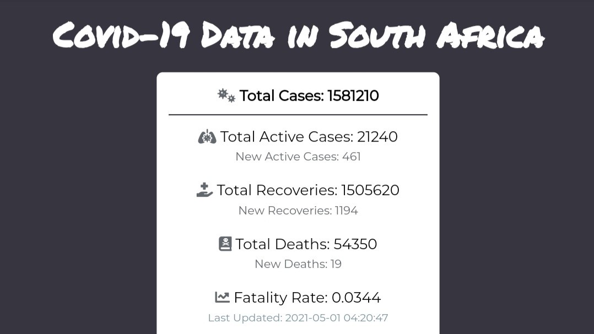Click the divider line under Total Cases
This screenshot has height=334, width=594.
point(298,115)
